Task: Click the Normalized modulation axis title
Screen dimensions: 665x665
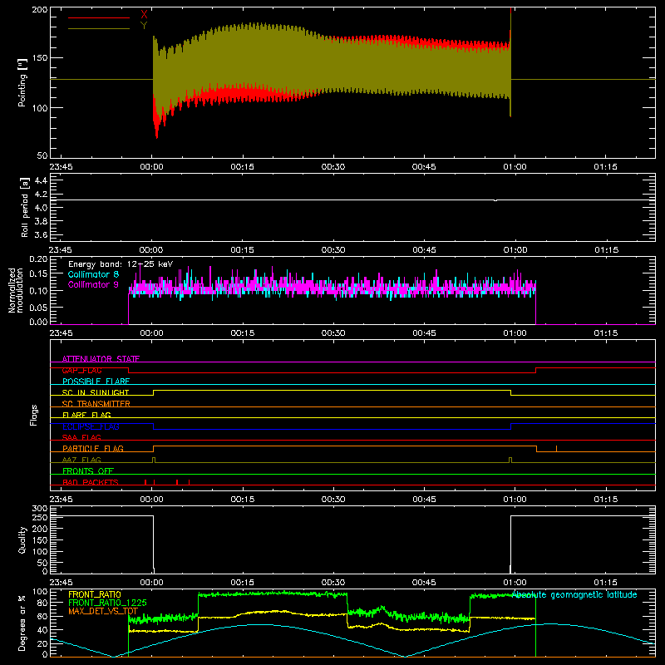Action: pyautogui.click(x=16, y=290)
